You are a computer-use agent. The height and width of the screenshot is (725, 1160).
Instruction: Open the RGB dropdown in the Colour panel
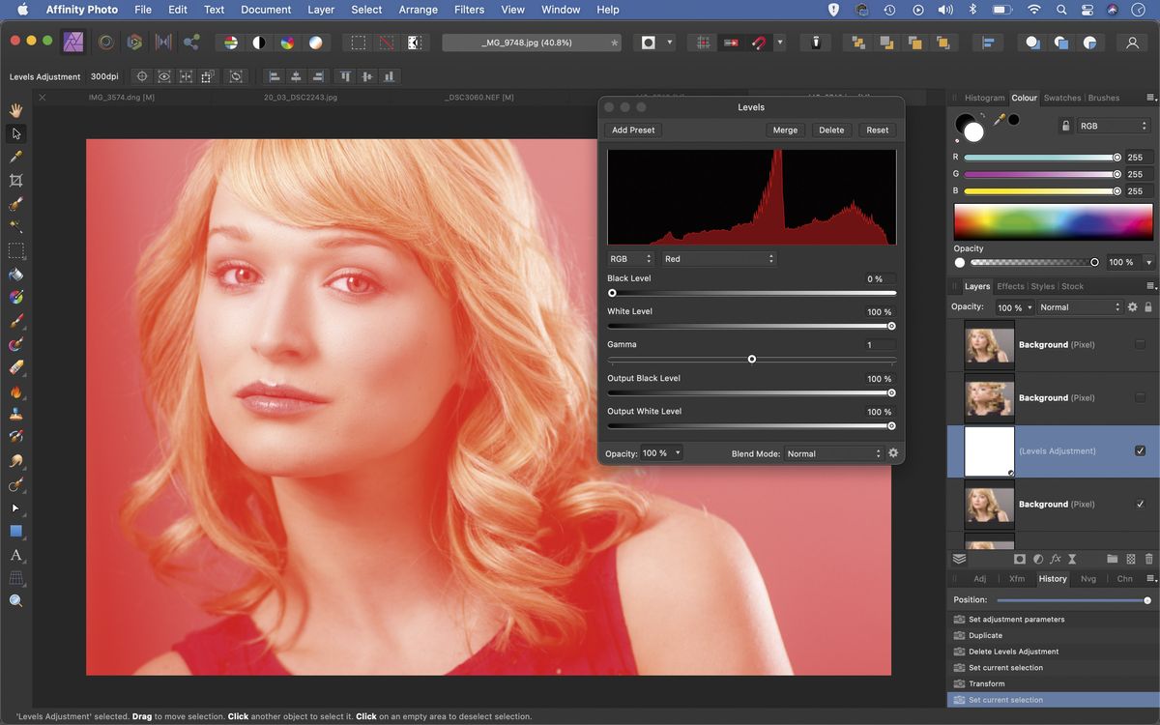(x=1114, y=126)
